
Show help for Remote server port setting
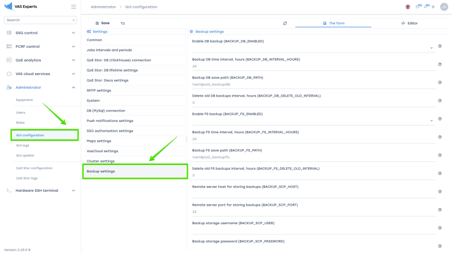pos(440,209)
